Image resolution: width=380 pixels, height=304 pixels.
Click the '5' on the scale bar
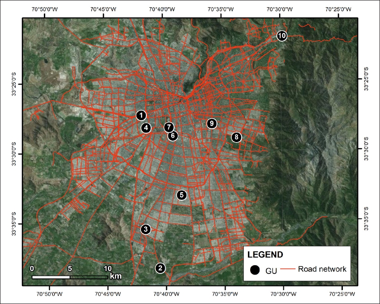click(x=69, y=269)
